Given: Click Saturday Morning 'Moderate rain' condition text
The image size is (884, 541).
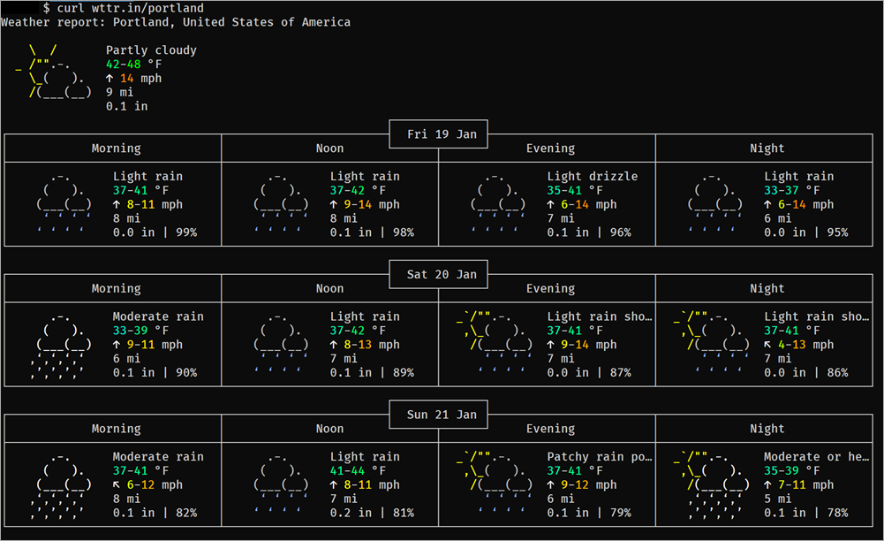Looking at the screenshot, I should [158, 316].
